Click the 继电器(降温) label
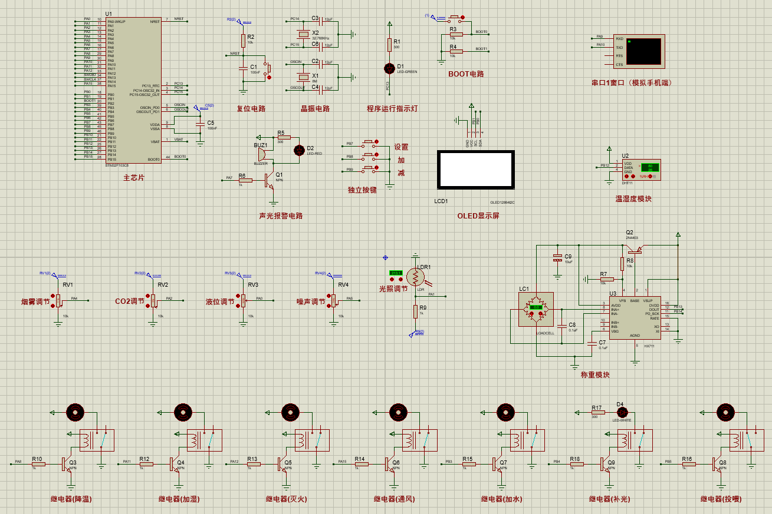 [x=71, y=499]
